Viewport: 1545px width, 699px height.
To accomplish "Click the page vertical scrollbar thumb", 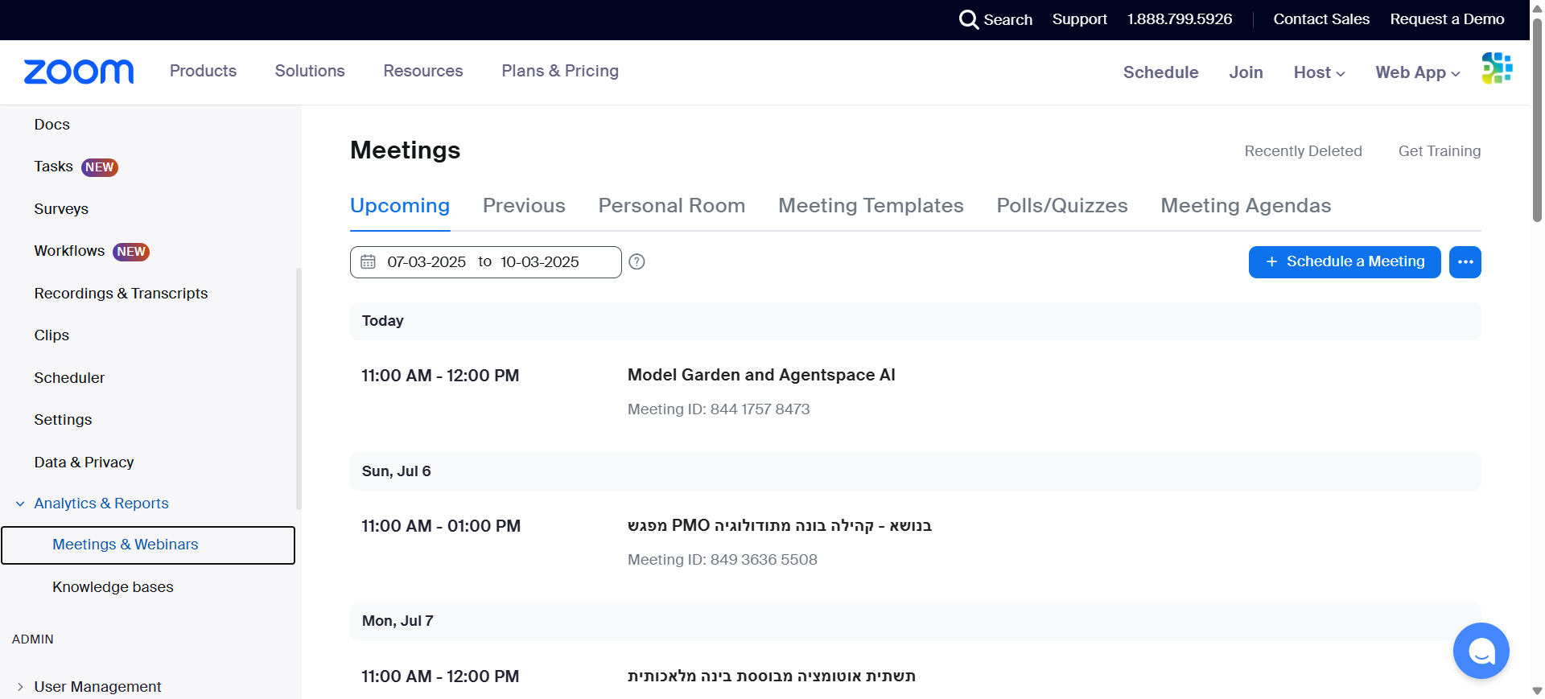I will click(x=1537, y=119).
